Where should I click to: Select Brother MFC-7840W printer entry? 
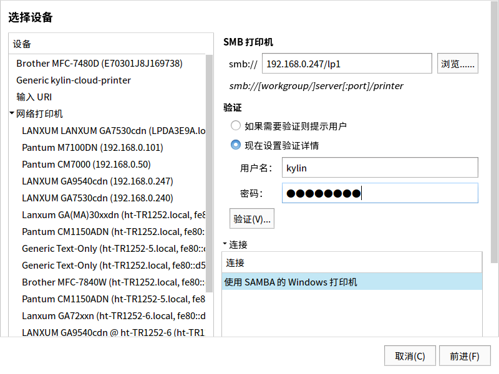coord(107,282)
